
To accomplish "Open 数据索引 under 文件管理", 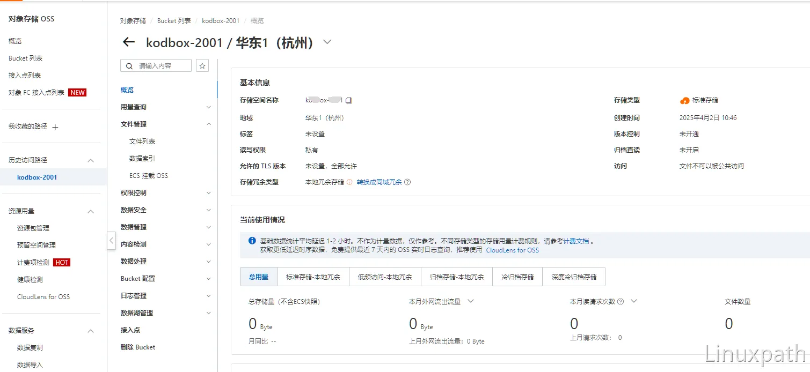I will (x=142, y=159).
